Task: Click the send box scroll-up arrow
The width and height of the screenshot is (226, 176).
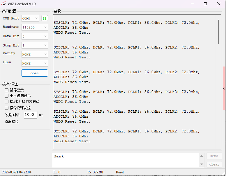Action: [x=202, y=156]
